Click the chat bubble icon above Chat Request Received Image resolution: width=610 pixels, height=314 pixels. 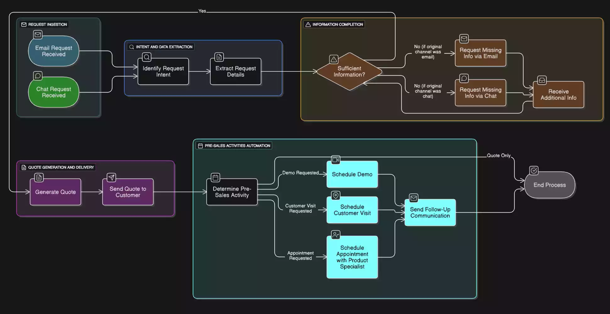tap(38, 76)
